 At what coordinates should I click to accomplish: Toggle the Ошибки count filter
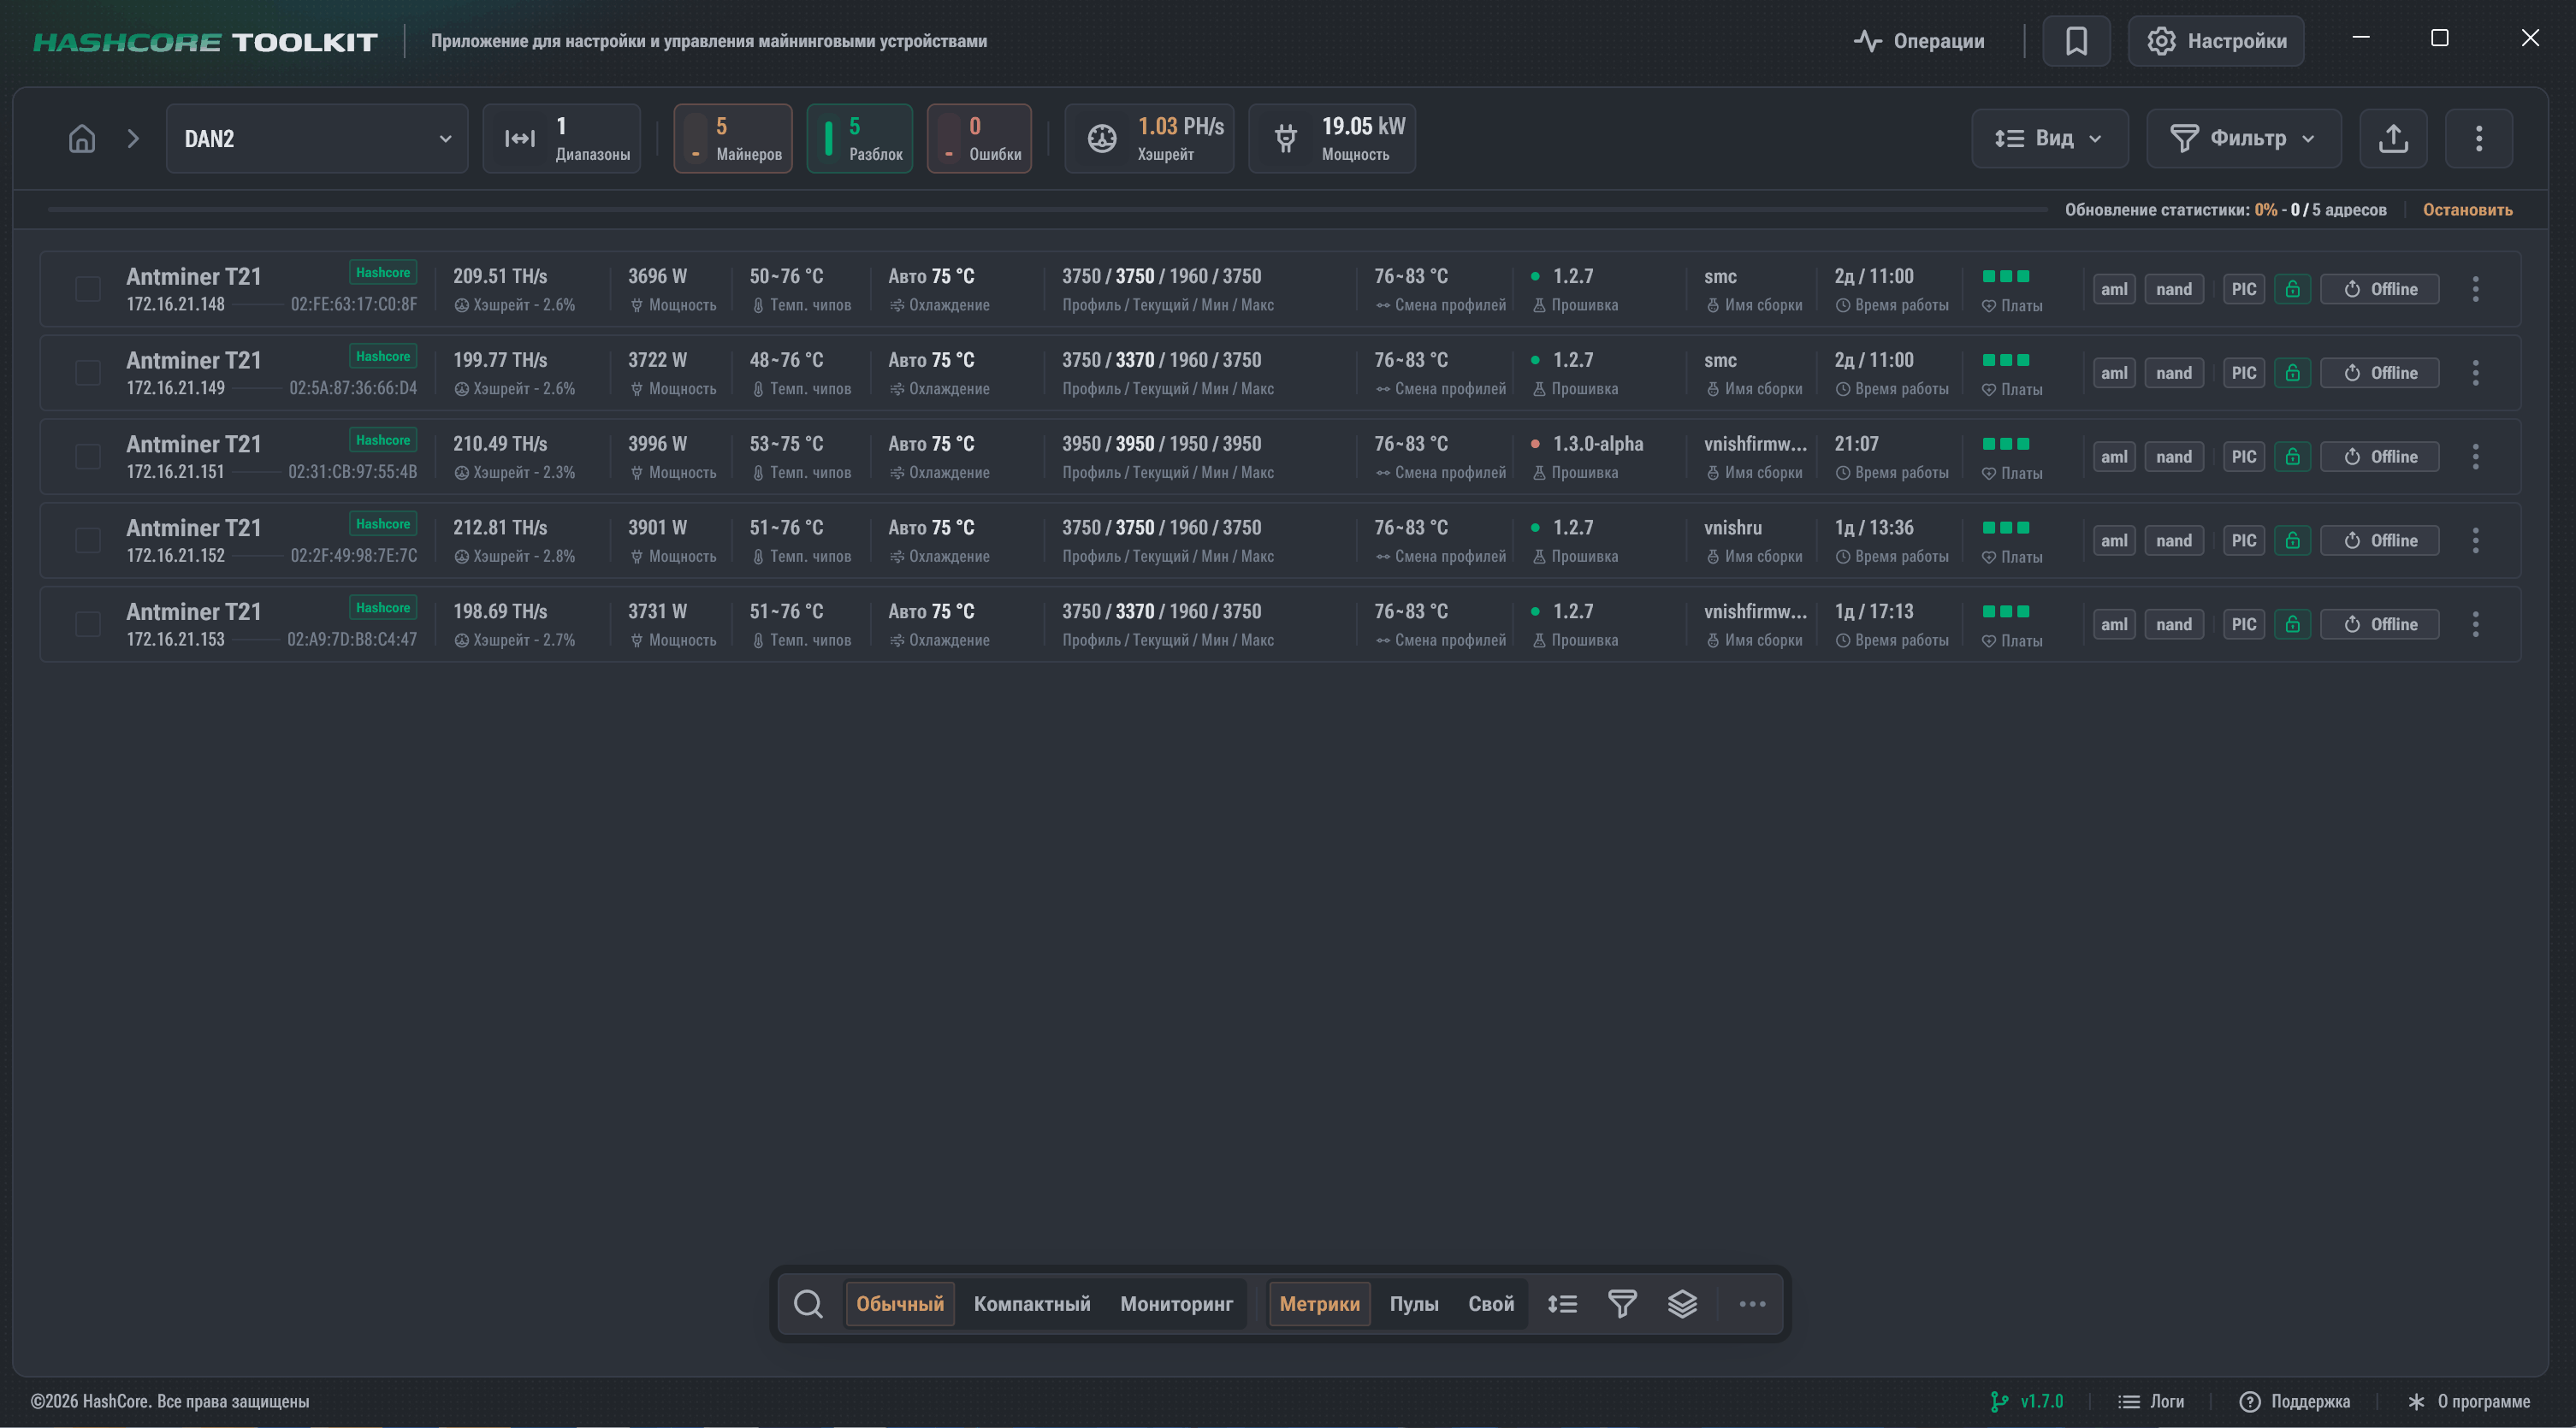click(979, 139)
